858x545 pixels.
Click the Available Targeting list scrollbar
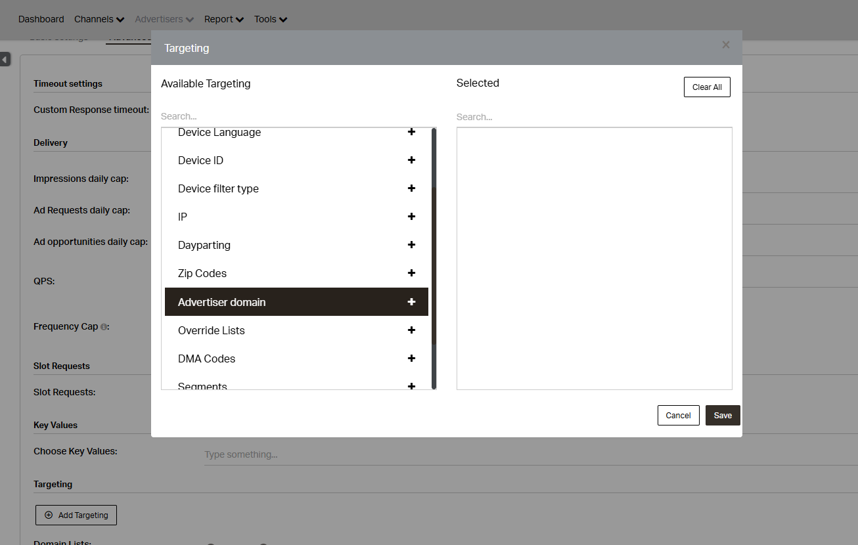[x=434, y=263]
